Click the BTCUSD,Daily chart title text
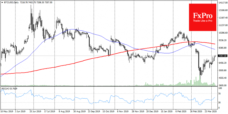Viewport: 228px width, 114px height. (10, 3)
